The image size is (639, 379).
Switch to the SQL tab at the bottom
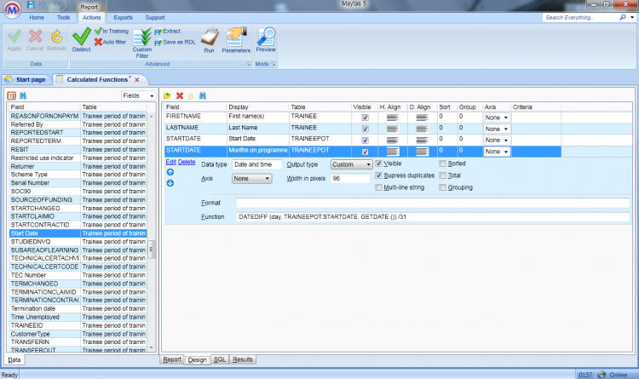pos(219,360)
